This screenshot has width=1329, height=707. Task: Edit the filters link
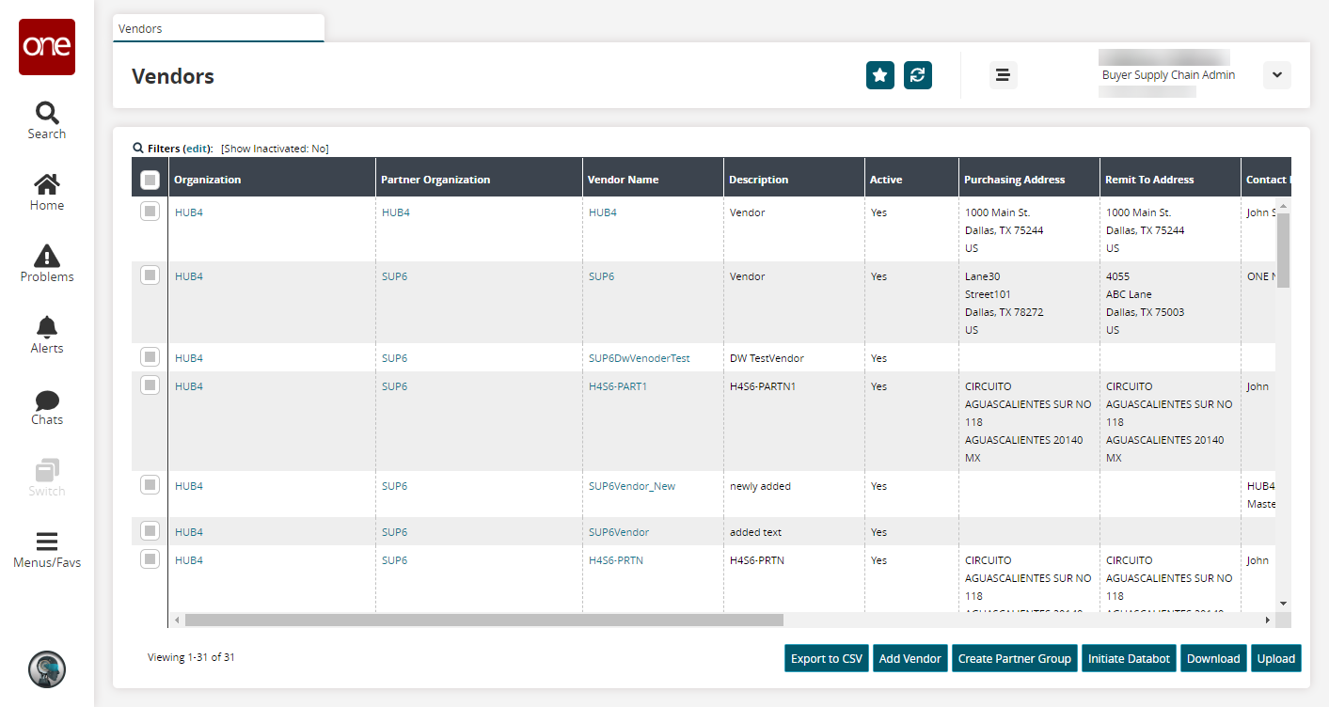[198, 149]
